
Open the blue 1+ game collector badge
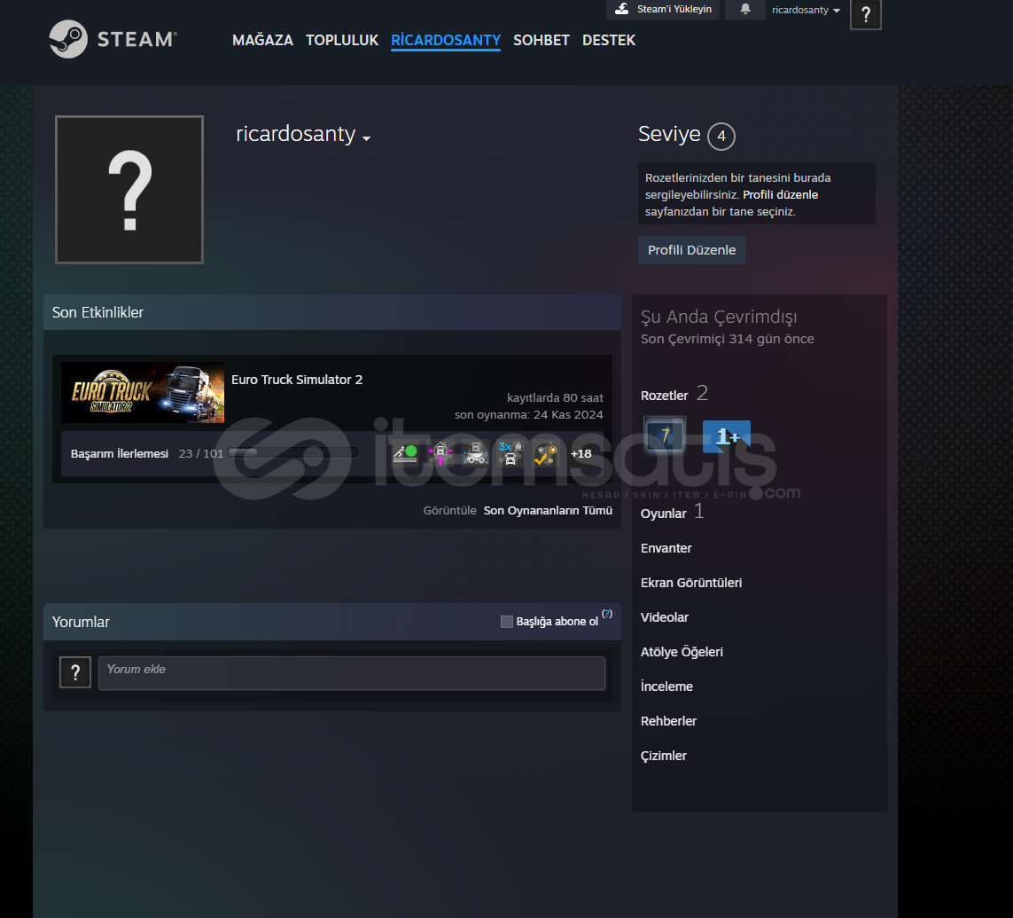pyautogui.click(x=726, y=436)
